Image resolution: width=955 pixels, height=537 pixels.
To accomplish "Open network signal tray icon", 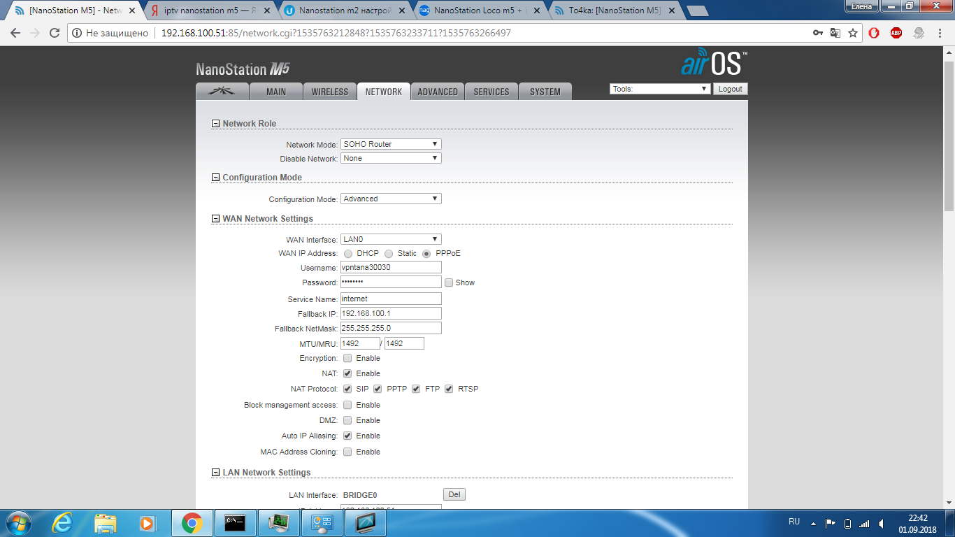I will 864,523.
